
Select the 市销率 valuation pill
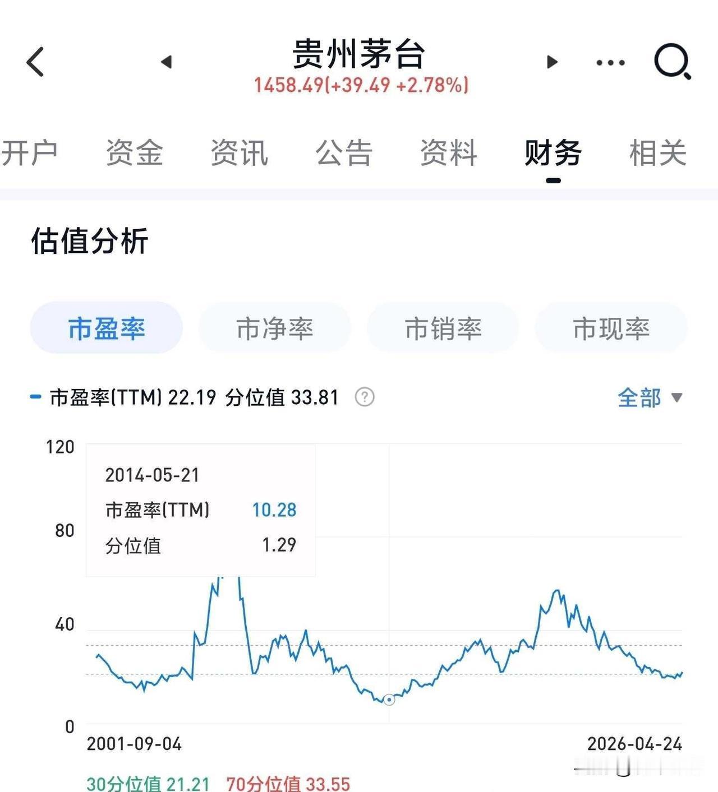pos(443,328)
